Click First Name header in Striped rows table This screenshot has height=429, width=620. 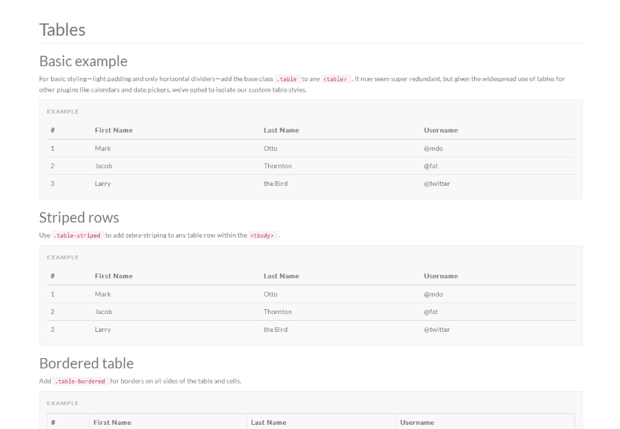[x=114, y=276]
